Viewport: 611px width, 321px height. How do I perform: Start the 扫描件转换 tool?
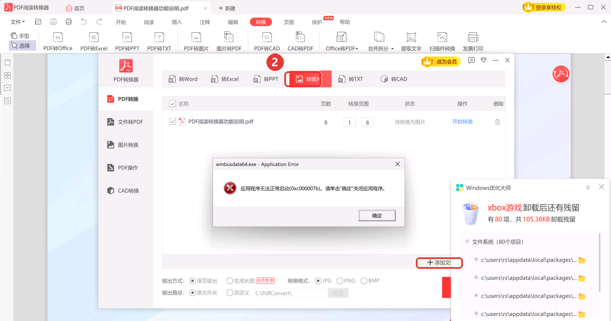pyautogui.click(x=442, y=42)
